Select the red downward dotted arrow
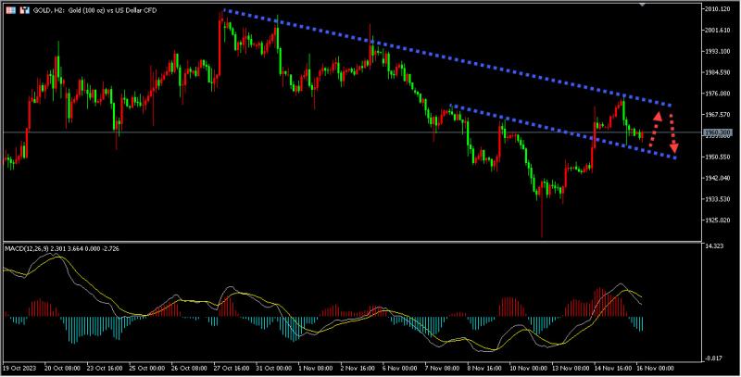741x377 pixels. coord(673,133)
